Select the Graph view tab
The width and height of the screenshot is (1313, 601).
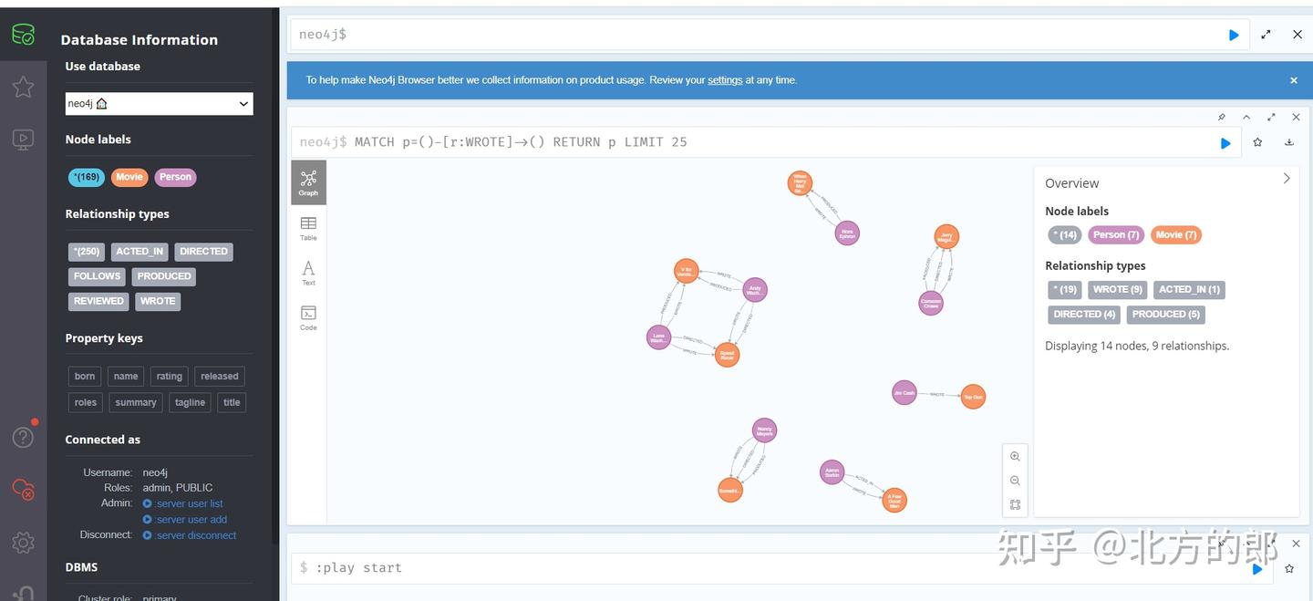[x=307, y=181]
